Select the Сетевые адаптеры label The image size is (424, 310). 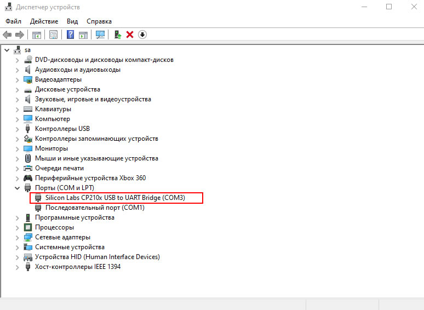pyautogui.click(x=62, y=237)
